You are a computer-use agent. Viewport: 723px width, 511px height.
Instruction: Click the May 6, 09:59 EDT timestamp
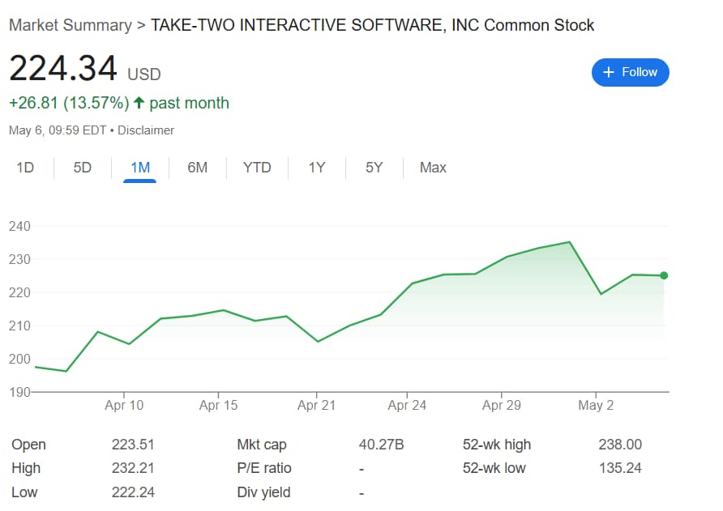[x=58, y=130]
